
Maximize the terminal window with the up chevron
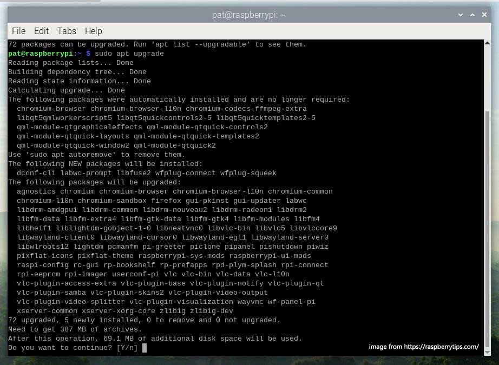coord(472,15)
